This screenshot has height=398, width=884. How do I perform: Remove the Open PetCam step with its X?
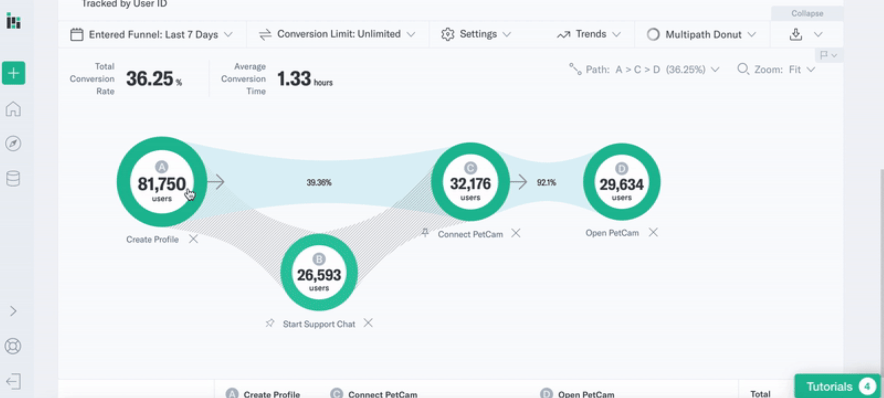[x=653, y=232]
